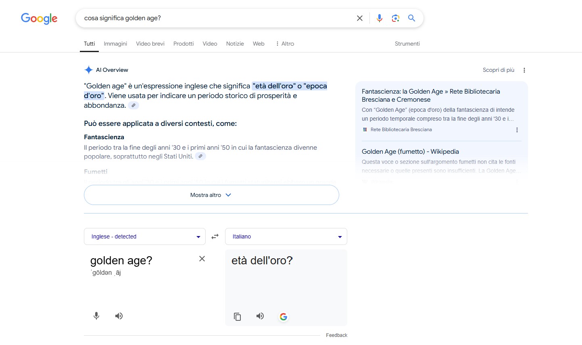Click source link chip after abbondanza
This screenshot has width=582, height=345.
click(x=134, y=105)
